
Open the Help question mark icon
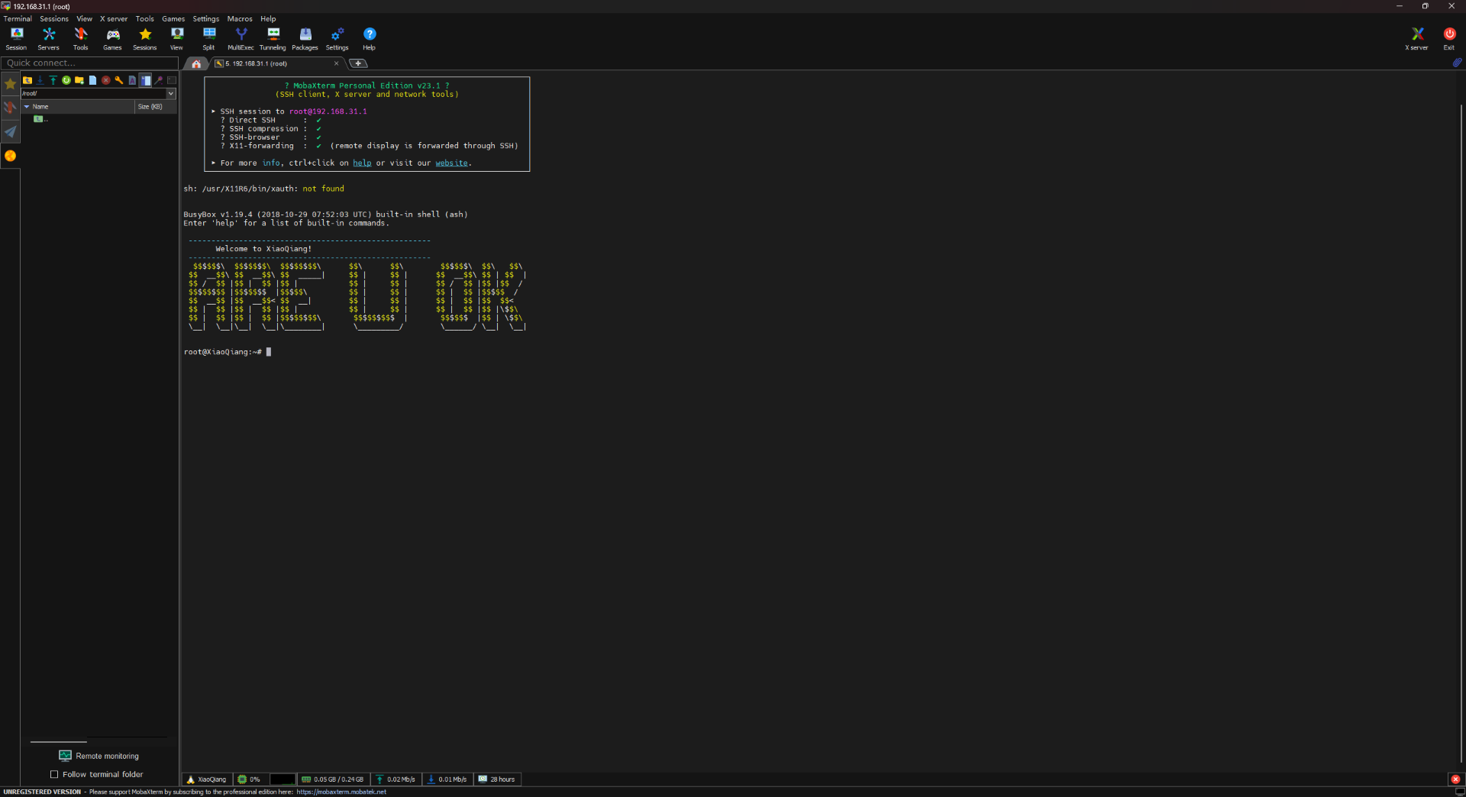pyautogui.click(x=370, y=39)
